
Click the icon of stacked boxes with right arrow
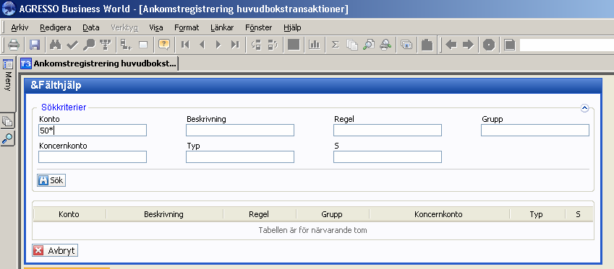pos(273,45)
